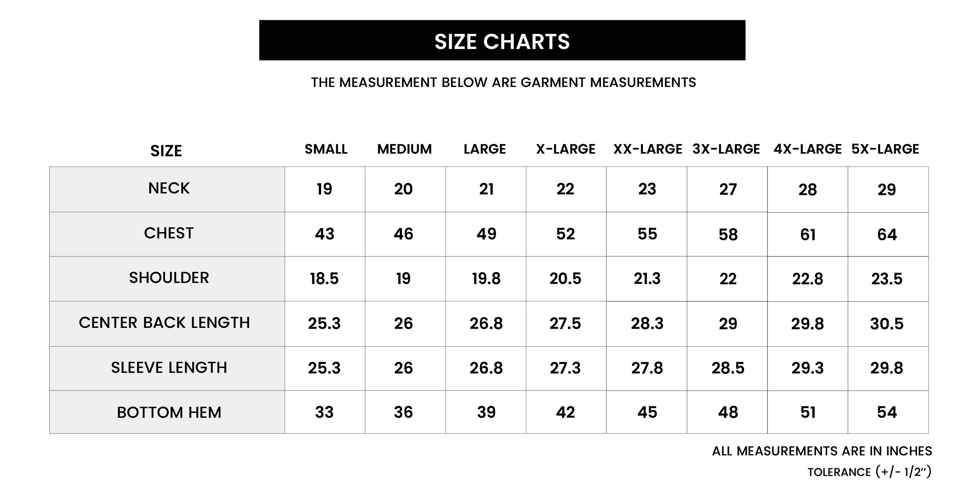Select the 5X-LARGE column header
The image size is (973, 504).
tap(885, 149)
